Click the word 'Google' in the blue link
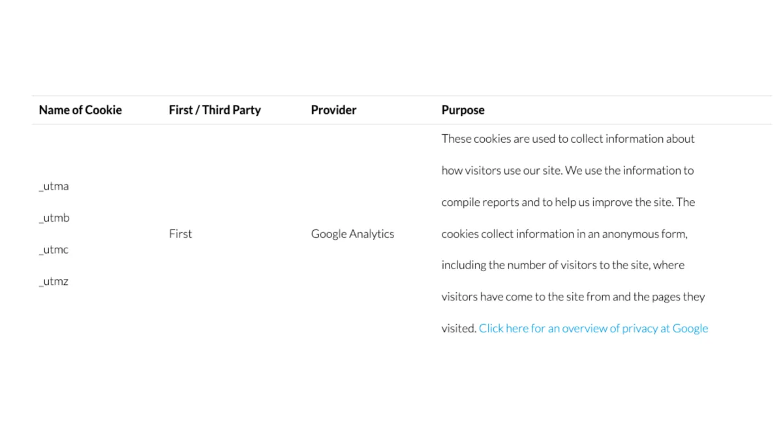The width and height of the screenshot is (783, 440). 690,329
